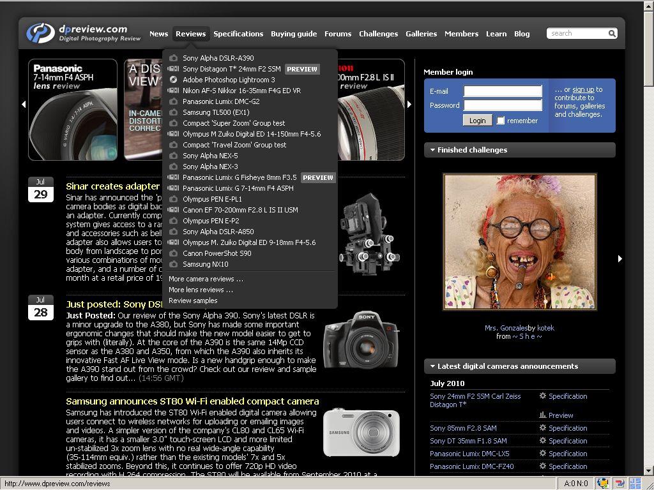
Task: Click right arrow of the review carousel
Action: pos(409,104)
